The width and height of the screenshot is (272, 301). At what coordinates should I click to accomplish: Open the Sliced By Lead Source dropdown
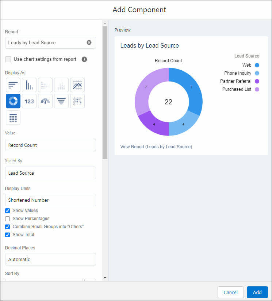50,173
